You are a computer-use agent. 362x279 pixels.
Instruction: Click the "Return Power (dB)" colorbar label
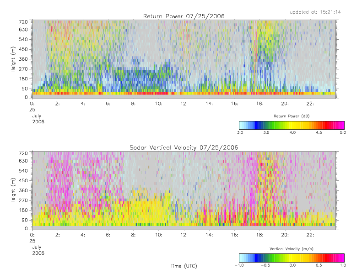[292, 116]
